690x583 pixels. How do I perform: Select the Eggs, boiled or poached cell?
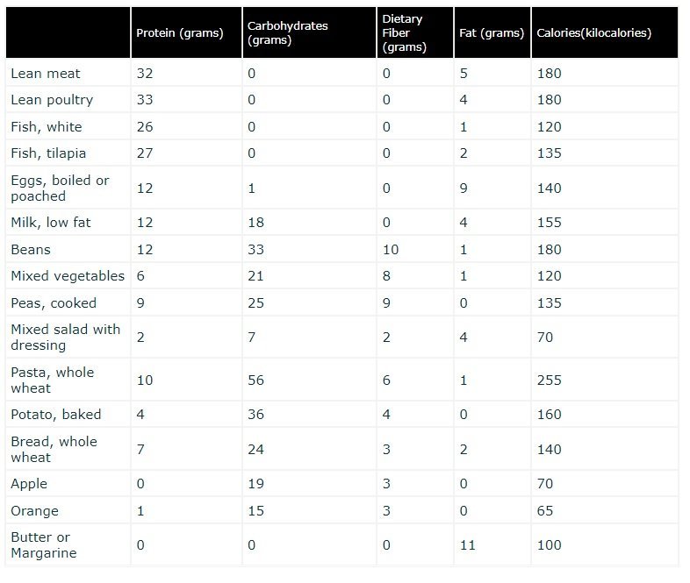tap(60, 188)
